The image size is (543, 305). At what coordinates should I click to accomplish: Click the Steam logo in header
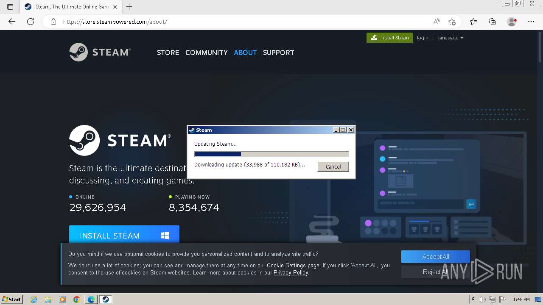coord(100,52)
